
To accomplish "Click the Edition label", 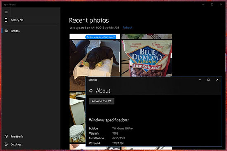I will pyautogui.click(x=93, y=128).
